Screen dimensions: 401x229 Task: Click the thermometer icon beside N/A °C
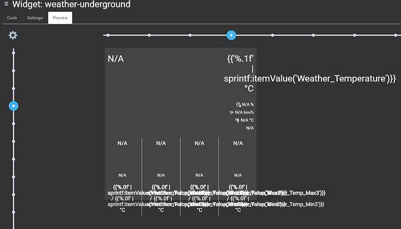pos(237,120)
